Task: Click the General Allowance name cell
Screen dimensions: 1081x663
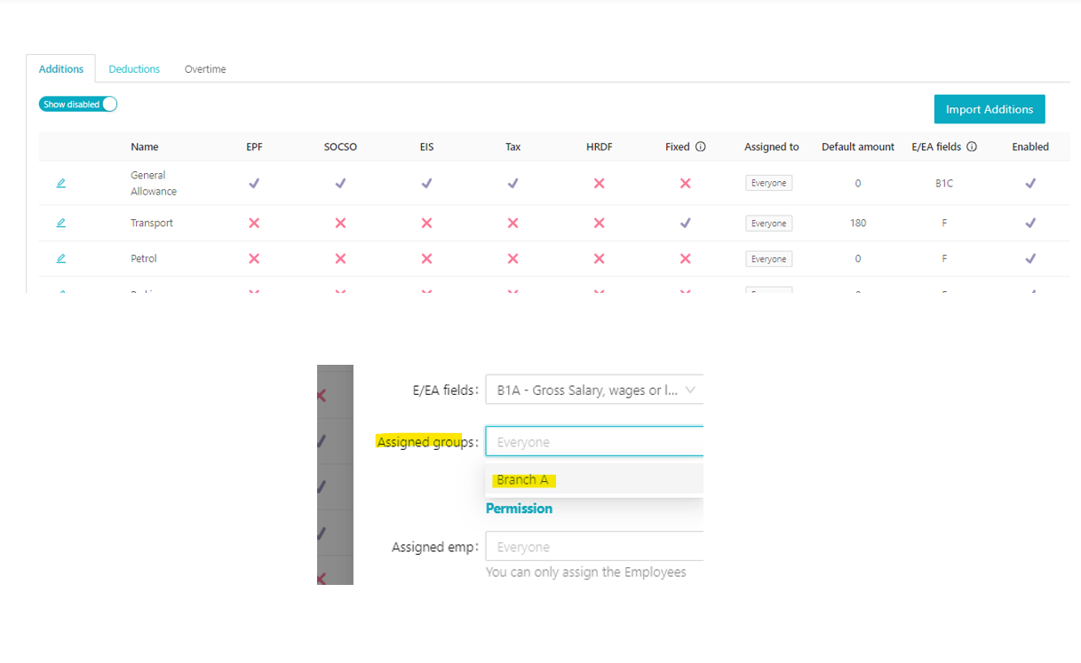Action: click(154, 183)
